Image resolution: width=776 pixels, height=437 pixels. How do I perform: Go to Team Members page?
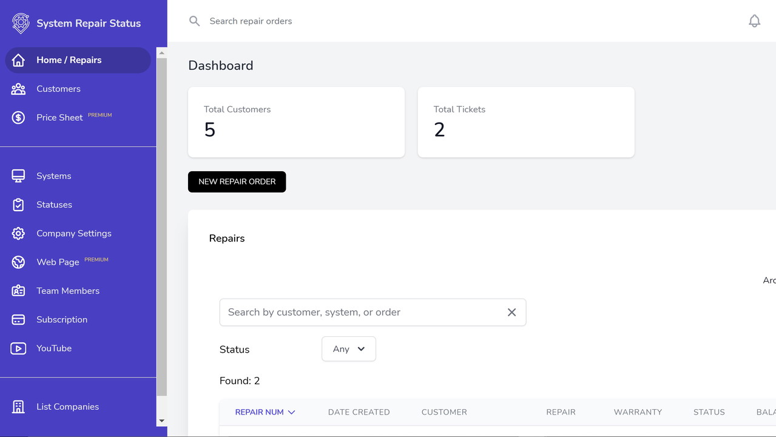67,291
